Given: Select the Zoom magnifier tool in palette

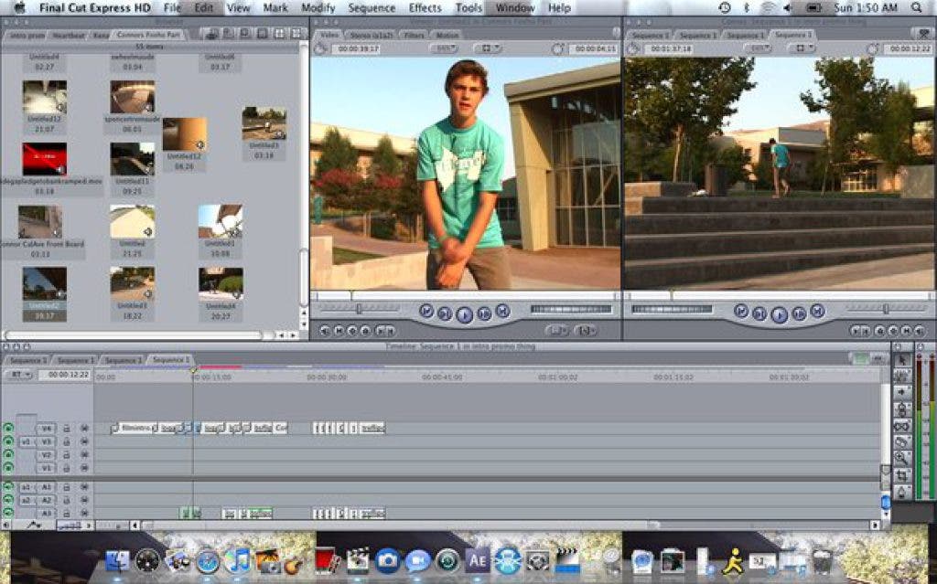Looking at the screenshot, I should 902,459.
